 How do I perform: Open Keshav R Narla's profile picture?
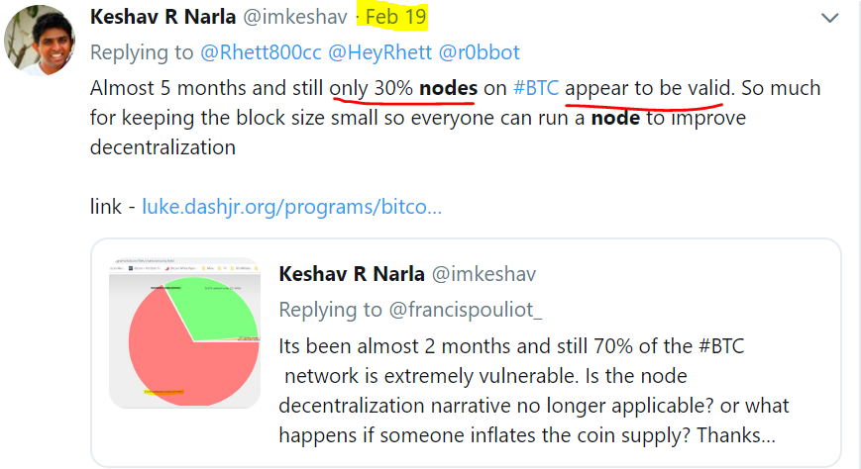click(x=40, y=40)
